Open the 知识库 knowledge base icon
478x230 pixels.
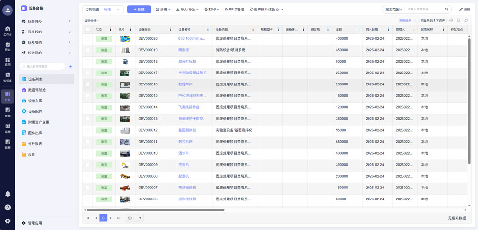(7, 76)
